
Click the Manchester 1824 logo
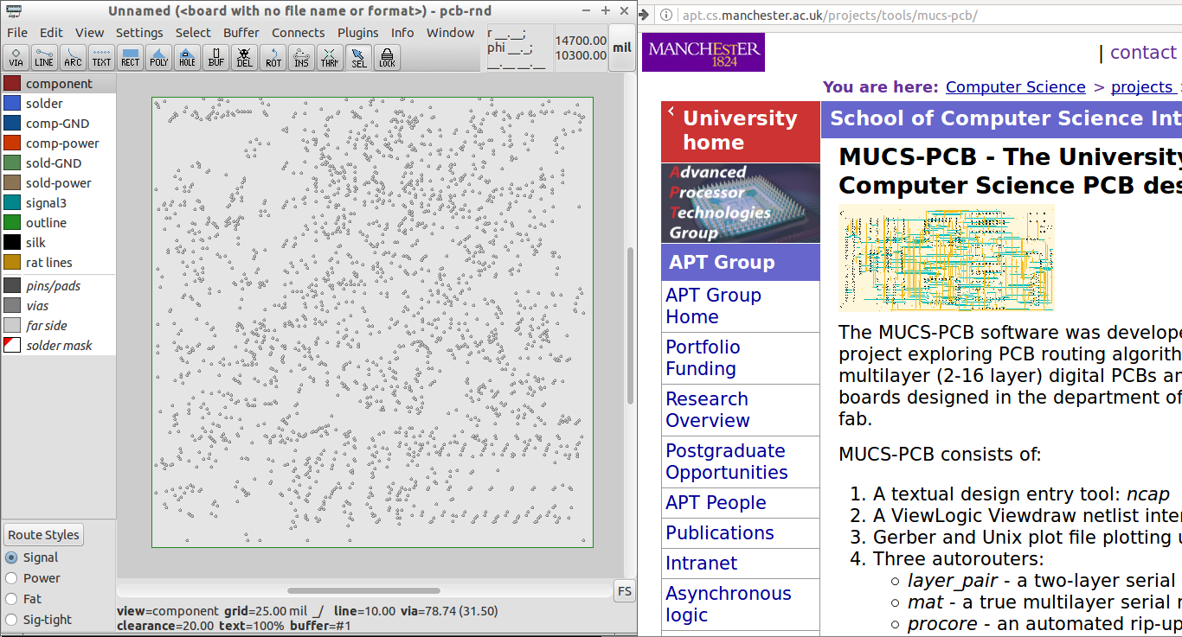coord(703,52)
